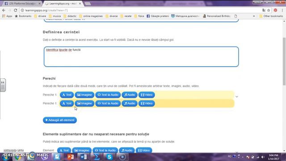Go back using the browser back arrow
This screenshot has height=161, width=286.
pos(4,10)
